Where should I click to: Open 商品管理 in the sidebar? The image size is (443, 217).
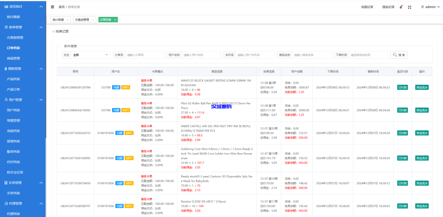13,58
